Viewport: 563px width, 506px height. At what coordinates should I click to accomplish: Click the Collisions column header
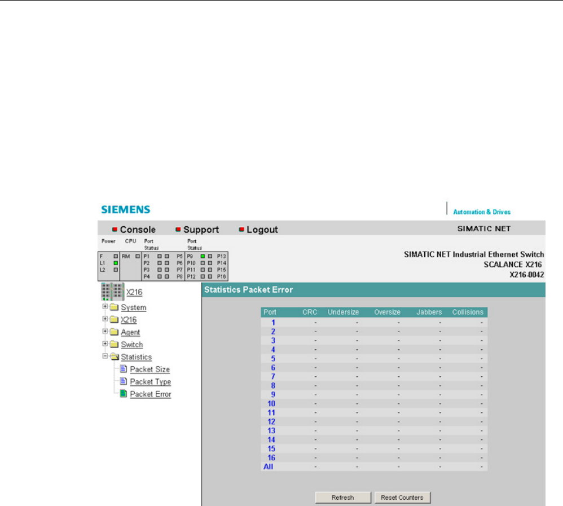click(x=468, y=312)
